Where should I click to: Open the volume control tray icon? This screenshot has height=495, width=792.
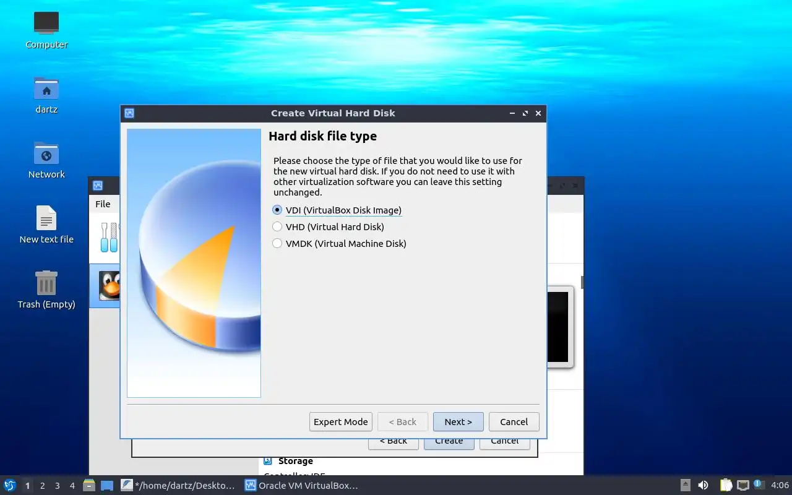click(703, 486)
